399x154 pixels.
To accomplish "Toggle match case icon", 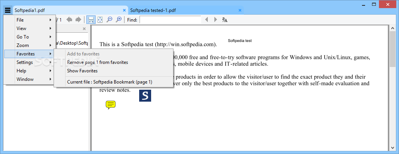I will (x=225, y=20).
